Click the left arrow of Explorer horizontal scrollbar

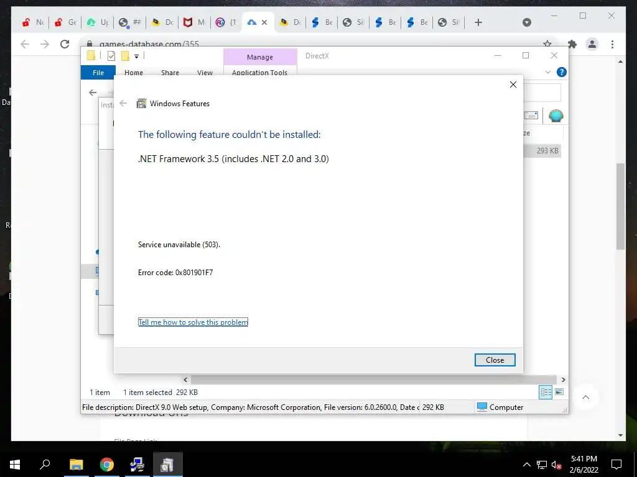coord(185,379)
